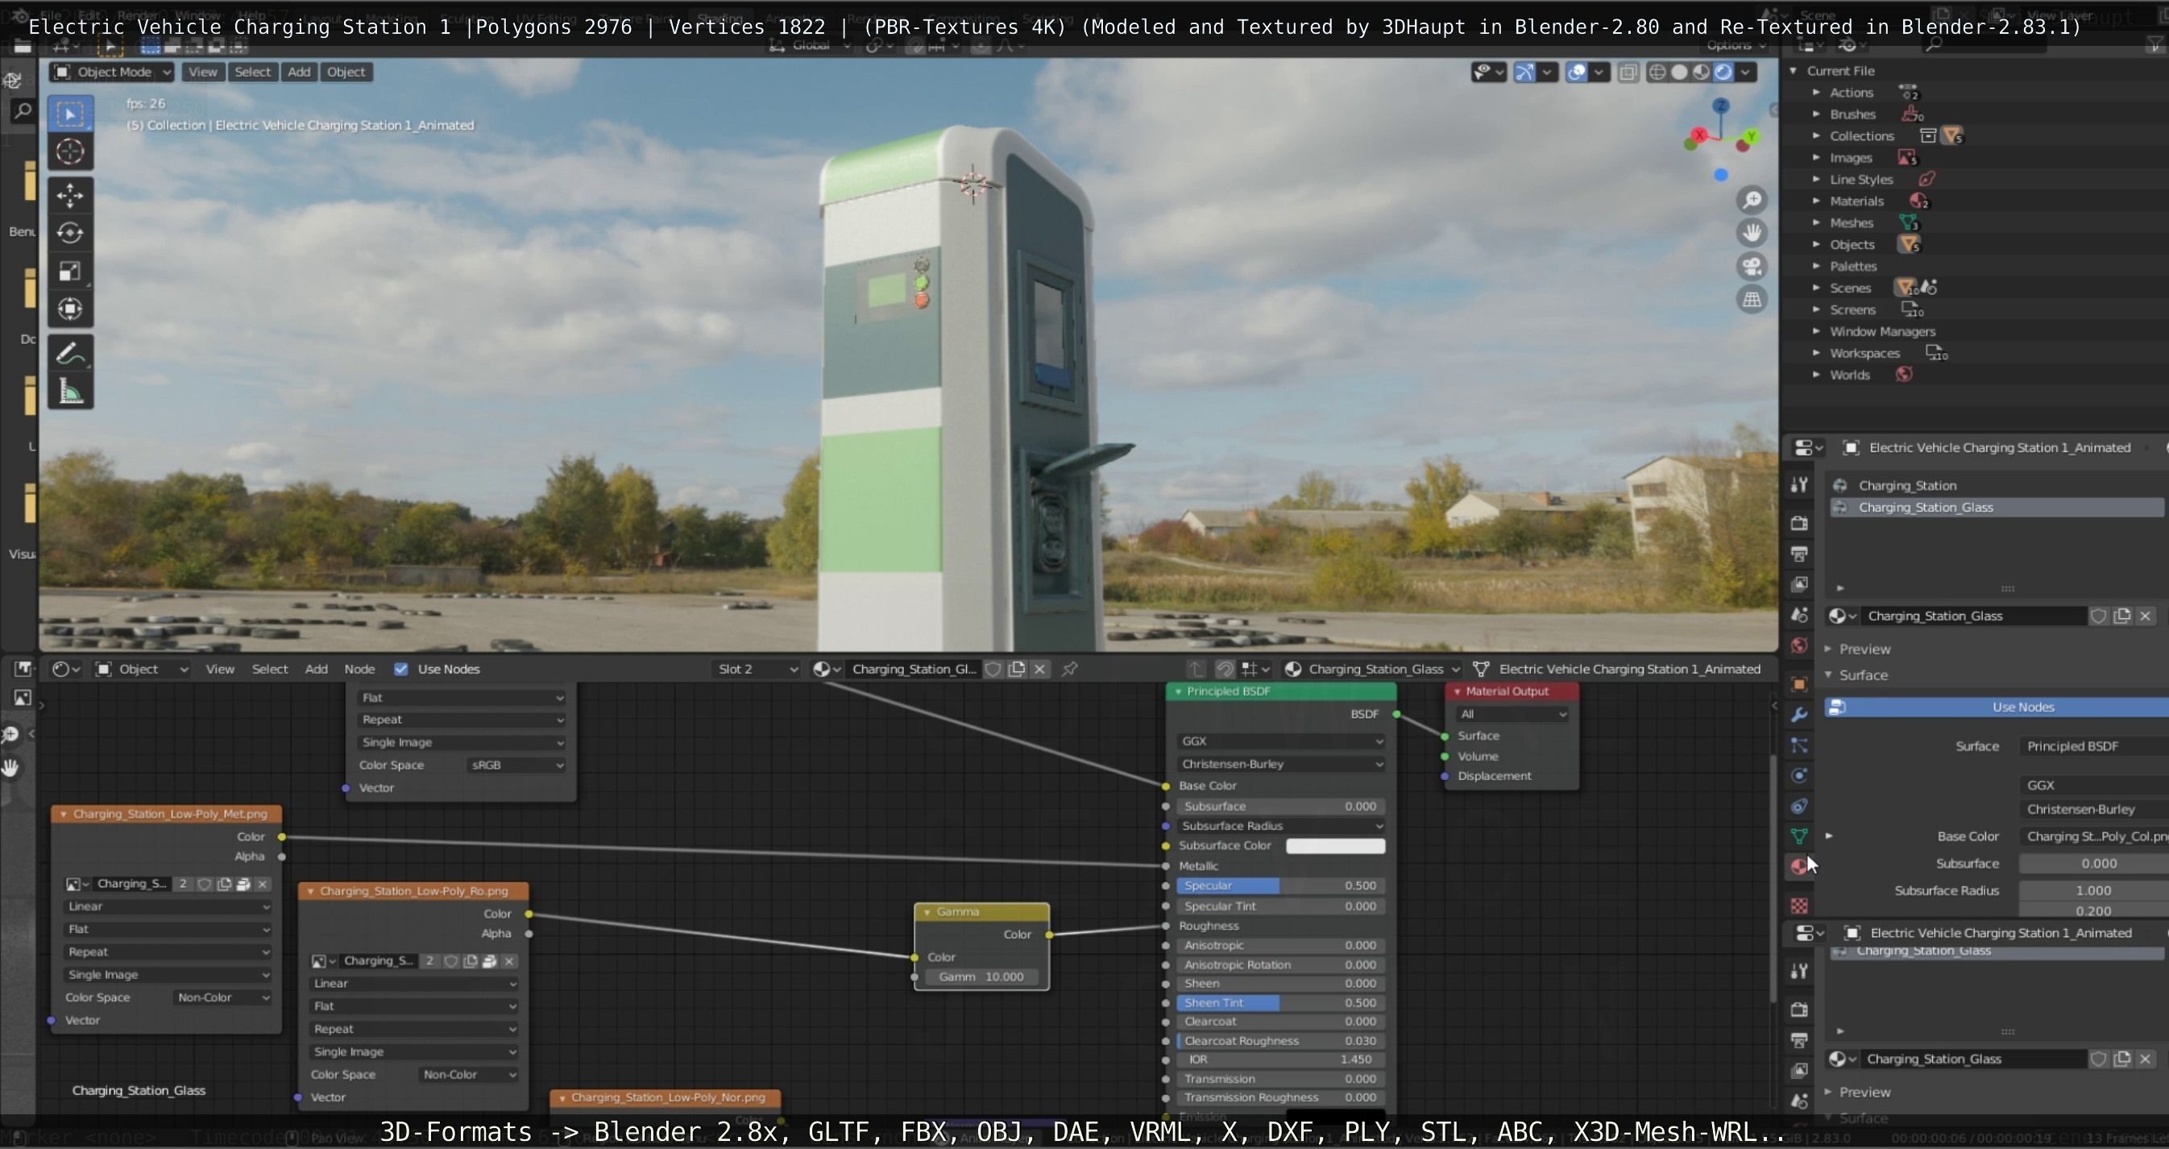Viewport: 2169px width, 1149px height.
Task: Select the Measure tool
Action: click(70, 392)
